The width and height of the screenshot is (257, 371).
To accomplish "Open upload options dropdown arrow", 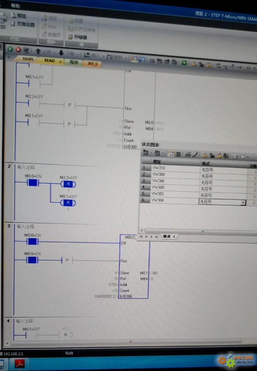I will (x=54, y=53).
